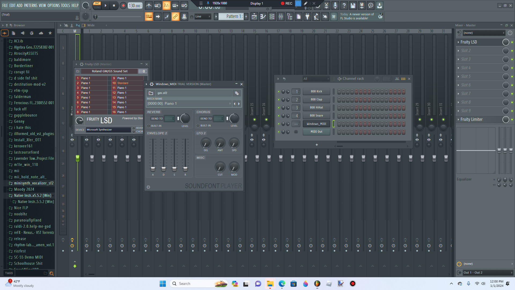The width and height of the screenshot is (515, 290).
Task: Click the plugin picker plug icon
Action: click(307, 16)
